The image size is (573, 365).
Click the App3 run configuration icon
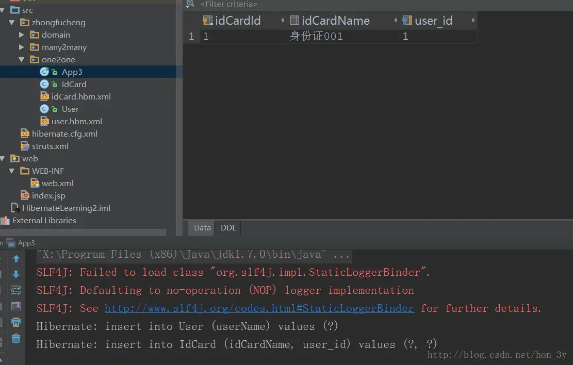coord(11,243)
